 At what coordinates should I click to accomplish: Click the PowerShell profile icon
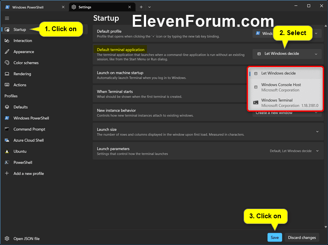(7, 162)
